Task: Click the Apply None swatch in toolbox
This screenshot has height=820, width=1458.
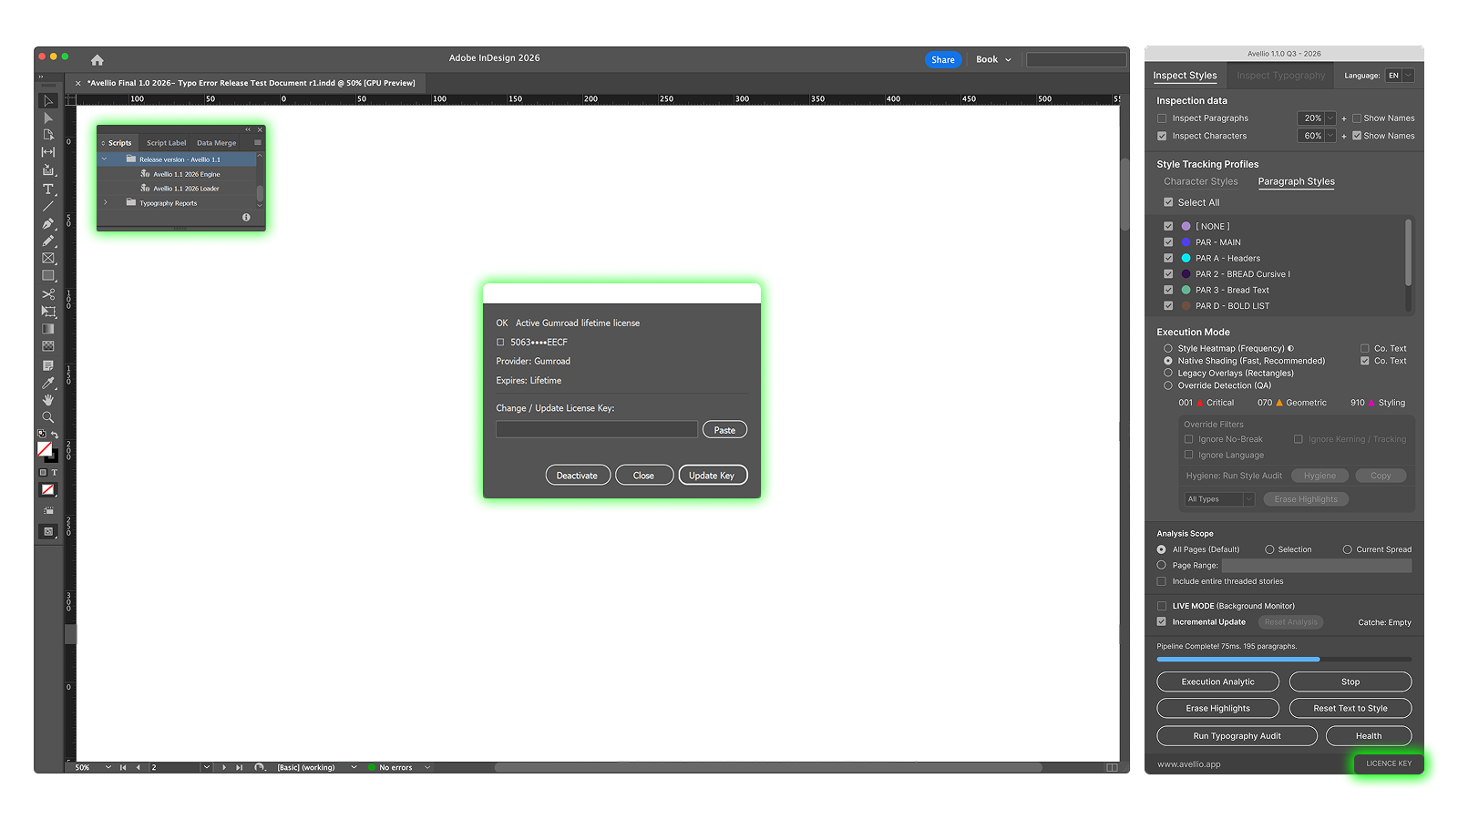Action: (48, 489)
